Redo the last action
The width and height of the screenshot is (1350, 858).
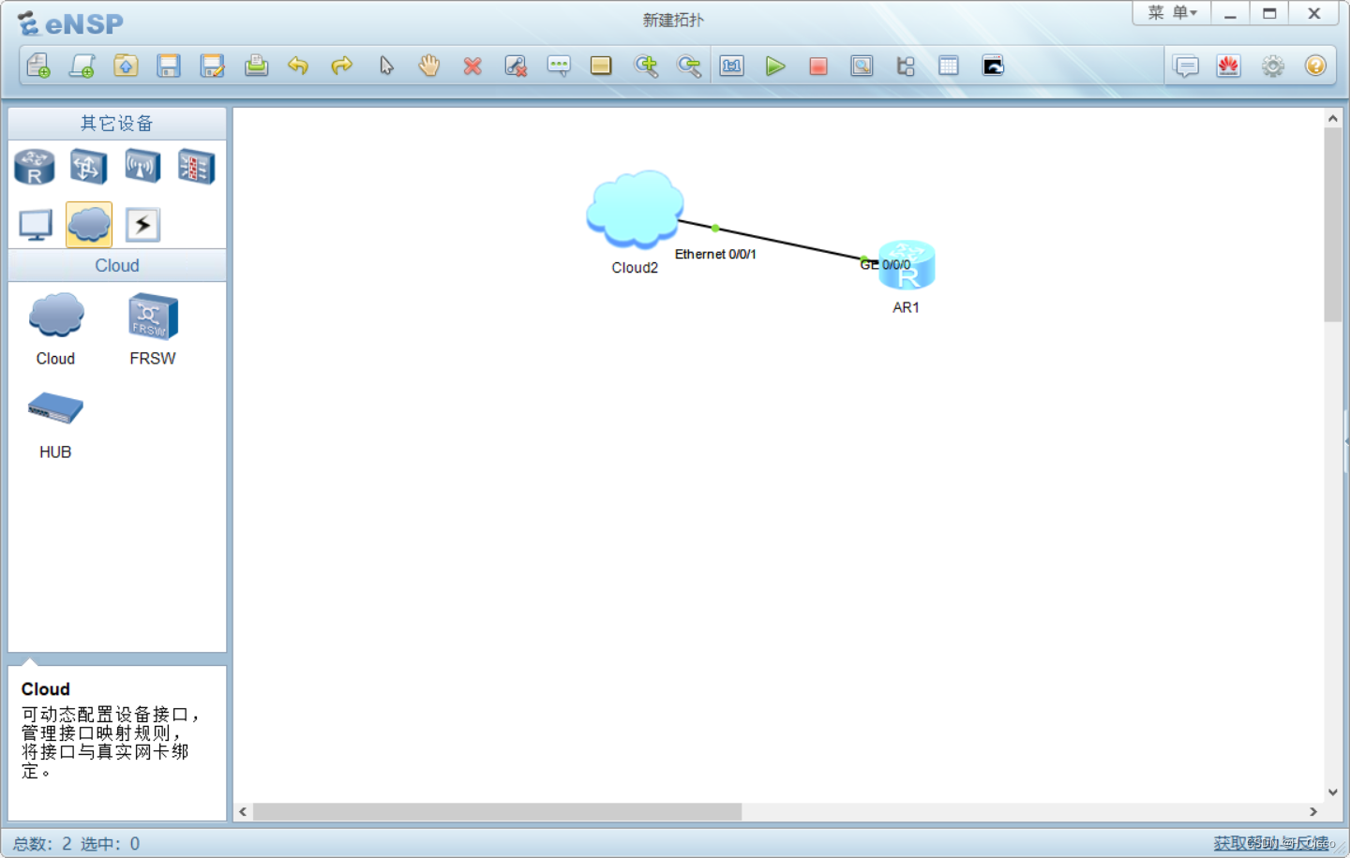click(342, 66)
